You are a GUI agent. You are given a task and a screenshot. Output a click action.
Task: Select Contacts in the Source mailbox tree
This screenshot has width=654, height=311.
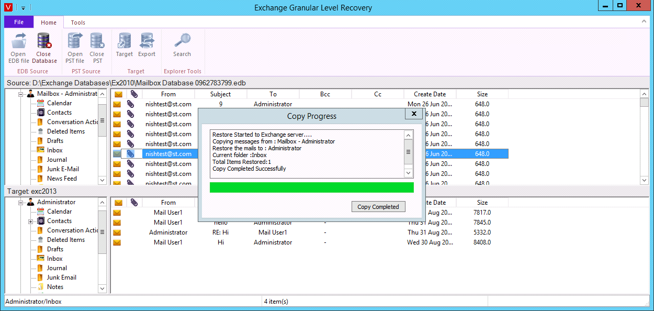click(x=60, y=113)
